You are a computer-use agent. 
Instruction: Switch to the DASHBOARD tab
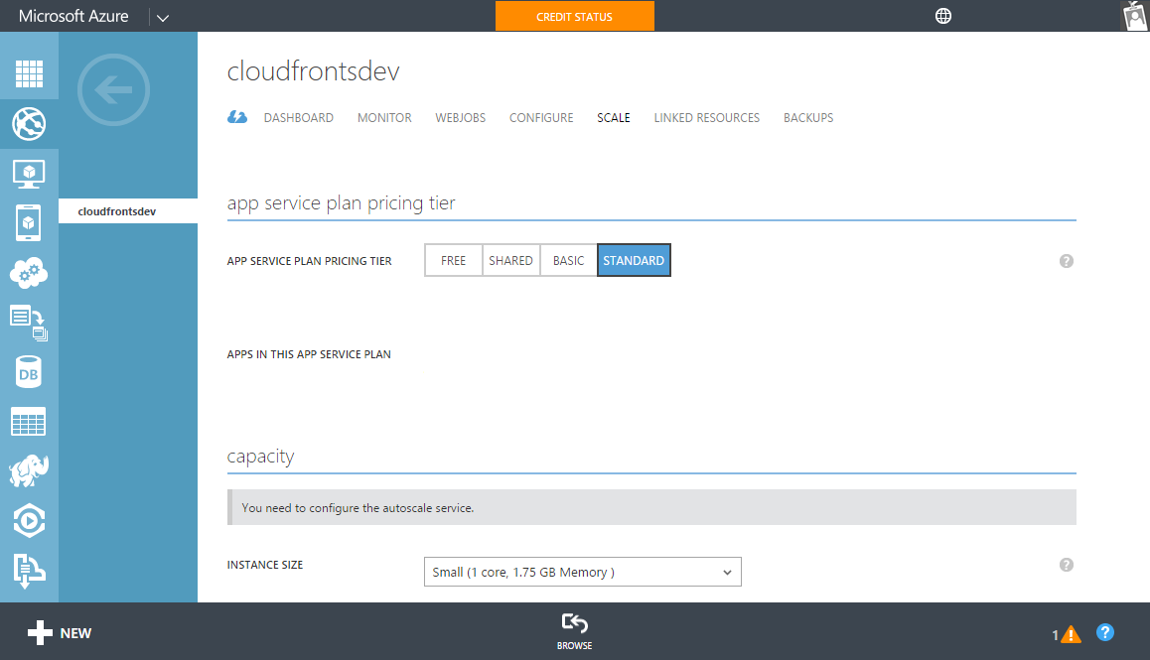pos(299,118)
